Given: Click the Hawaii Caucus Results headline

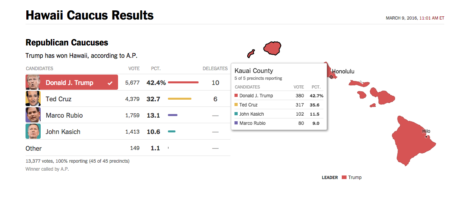Looking at the screenshot, I should coord(89,15).
